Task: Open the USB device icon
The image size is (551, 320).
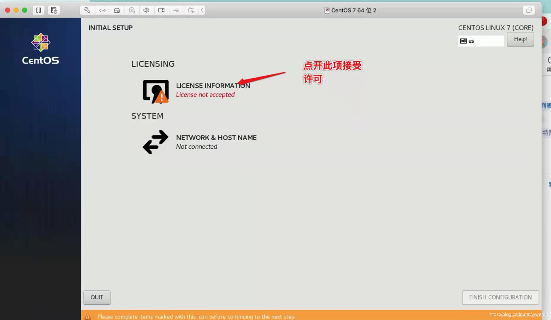Action: click(176, 10)
